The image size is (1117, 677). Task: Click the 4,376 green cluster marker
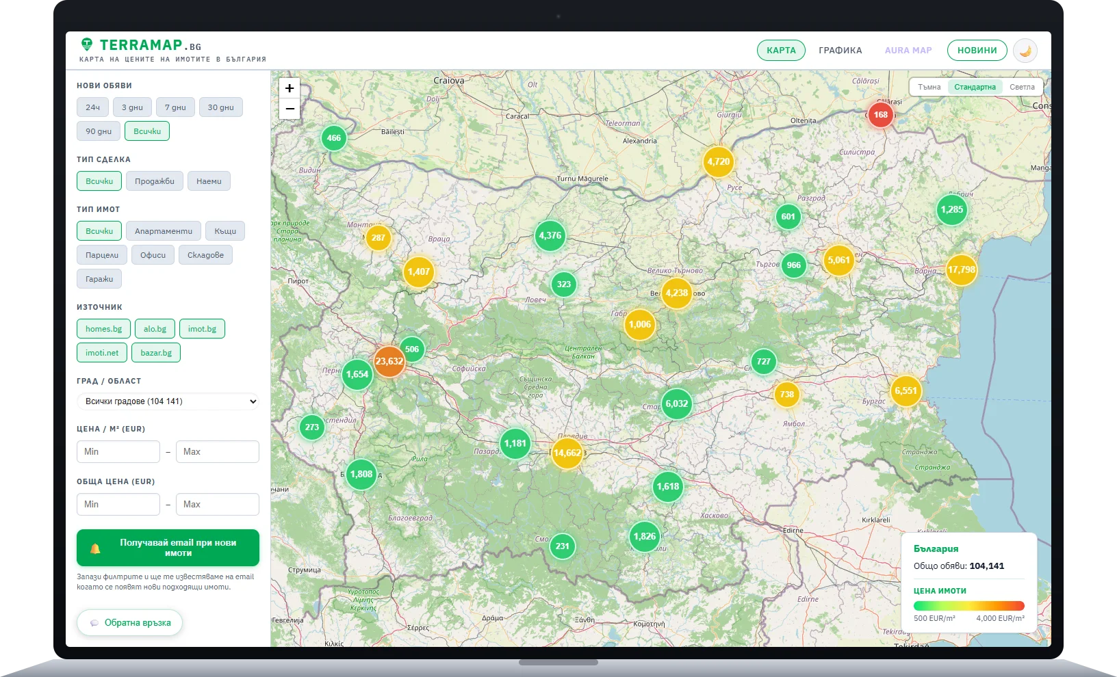[550, 235]
